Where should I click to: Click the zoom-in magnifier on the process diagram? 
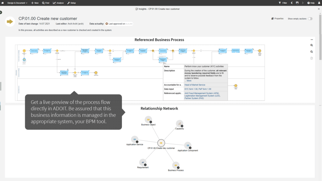pyautogui.click(x=311, y=45)
